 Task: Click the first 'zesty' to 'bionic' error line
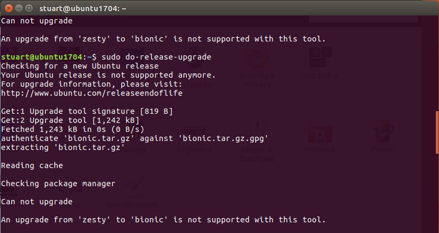point(163,39)
